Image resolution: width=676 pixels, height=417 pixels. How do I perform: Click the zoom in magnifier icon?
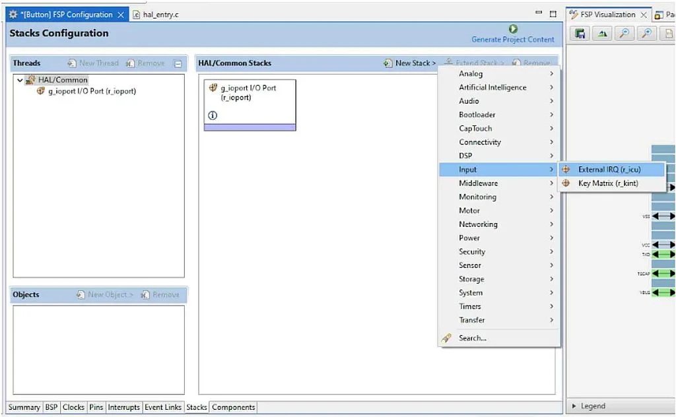624,34
